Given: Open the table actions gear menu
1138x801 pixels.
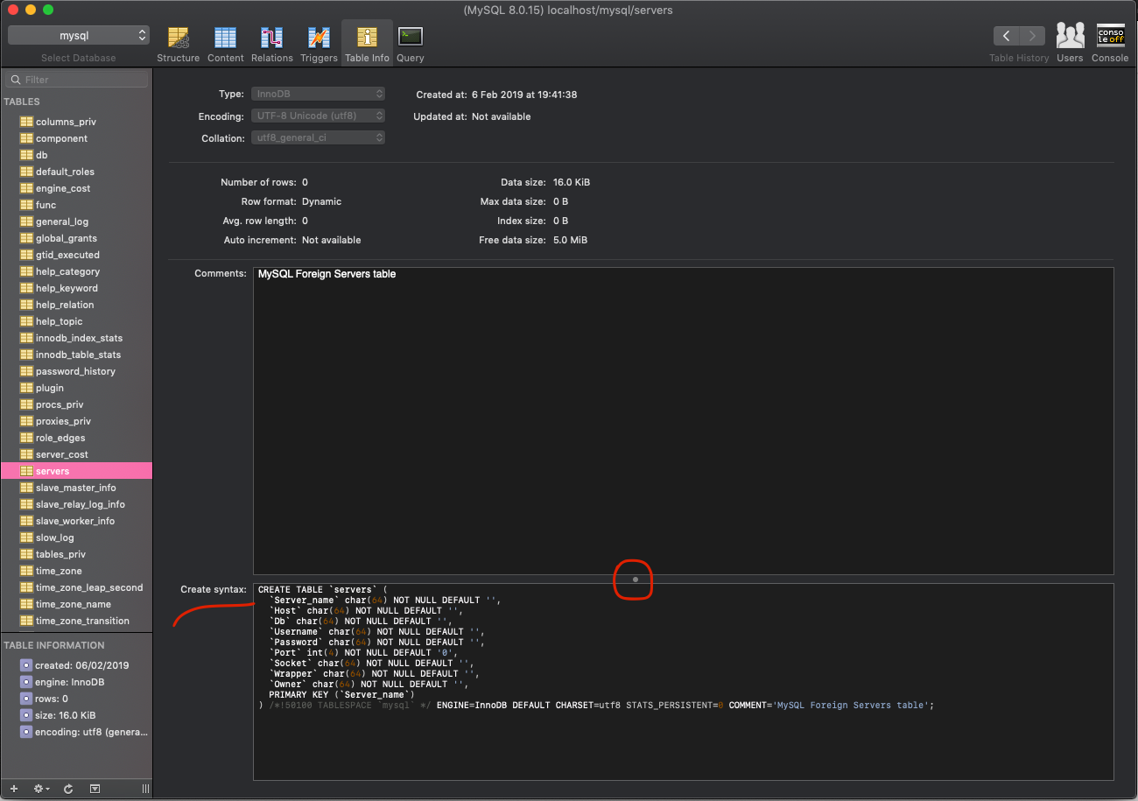Looking at the screenshot, I should pos(40,789).
